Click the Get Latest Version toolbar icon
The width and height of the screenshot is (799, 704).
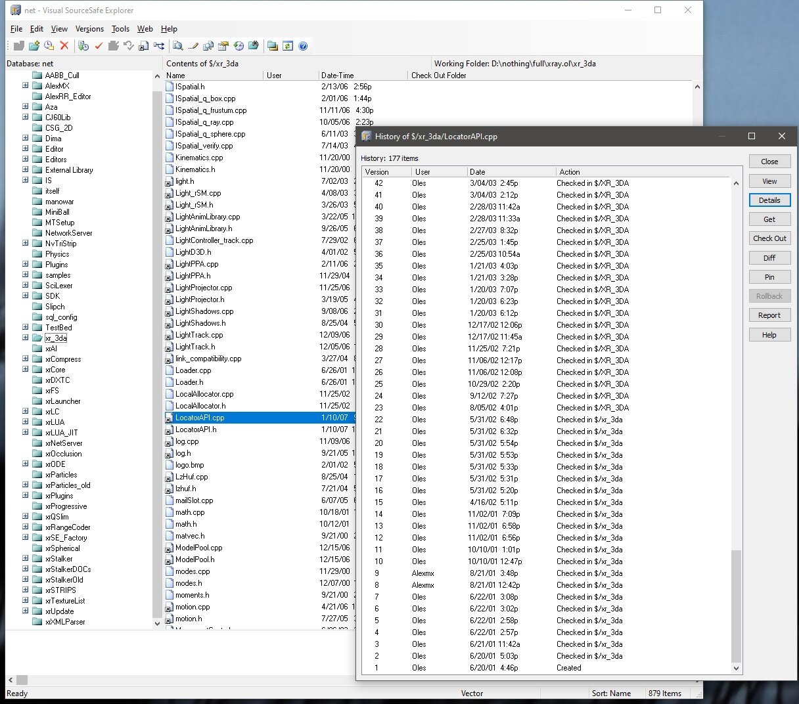pos(83,46)
